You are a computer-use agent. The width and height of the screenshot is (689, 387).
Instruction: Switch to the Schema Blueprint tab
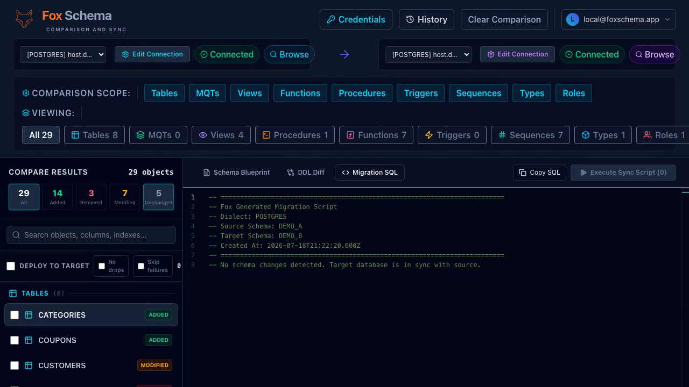(x=237, y=173)
